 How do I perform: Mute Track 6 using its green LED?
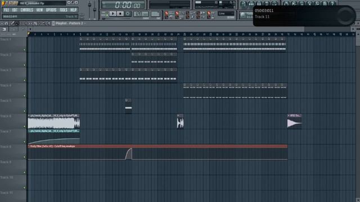(x=24, y=126)
